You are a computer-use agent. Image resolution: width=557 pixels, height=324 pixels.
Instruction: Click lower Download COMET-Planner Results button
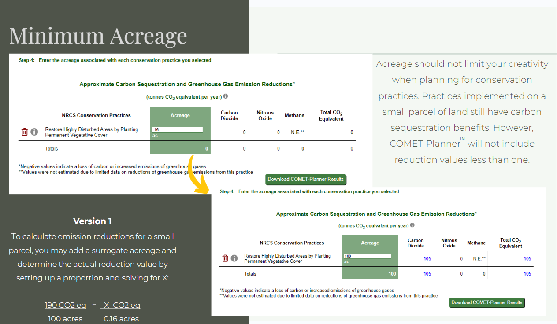click(487, 302)
